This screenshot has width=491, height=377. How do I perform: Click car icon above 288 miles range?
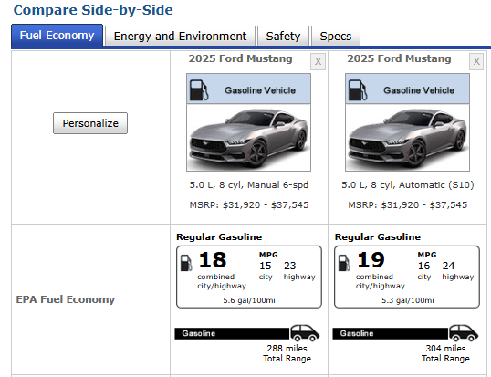305,333
